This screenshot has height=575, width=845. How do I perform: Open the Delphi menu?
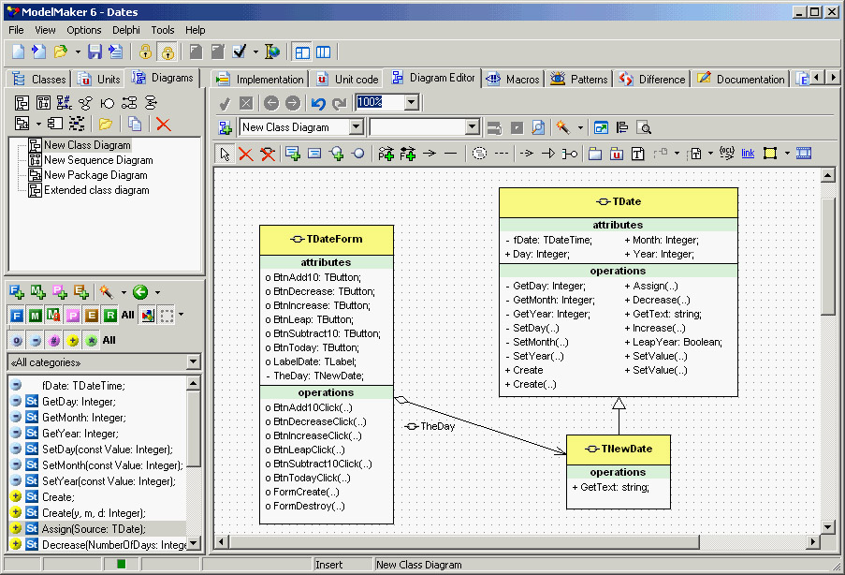(x=126, y=30)
